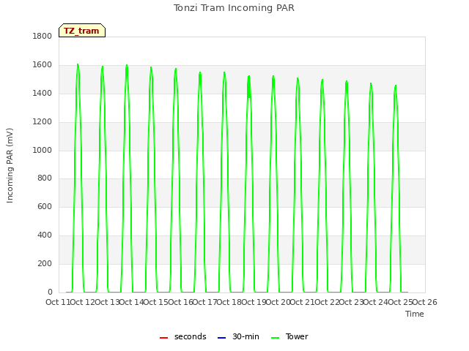Click the seconds legend label
This screenshot has width=469, height=351.
[191, 336]
